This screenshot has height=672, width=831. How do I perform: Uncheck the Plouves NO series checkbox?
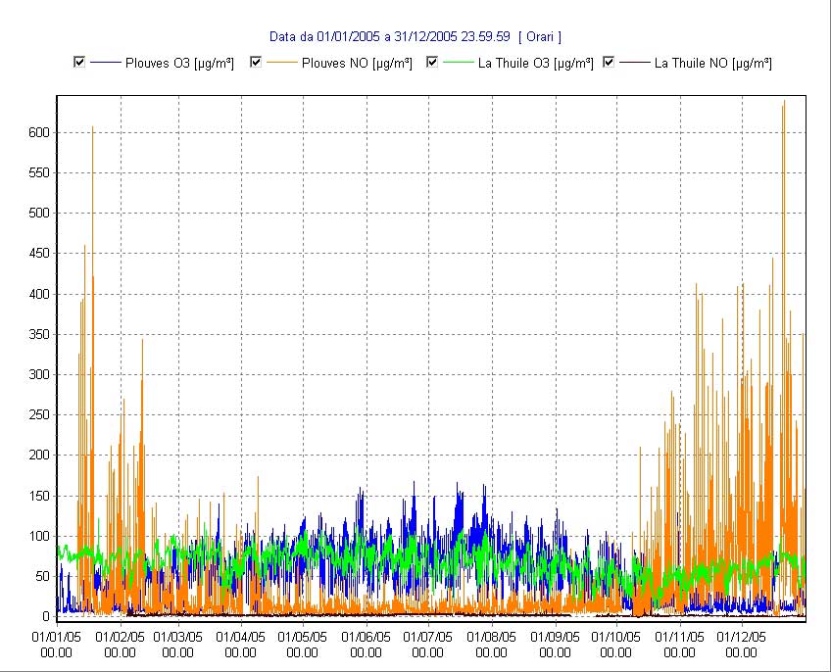point(256,62)
